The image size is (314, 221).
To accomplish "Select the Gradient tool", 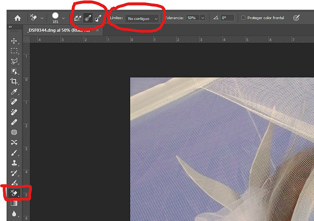I will coord(14,203).
